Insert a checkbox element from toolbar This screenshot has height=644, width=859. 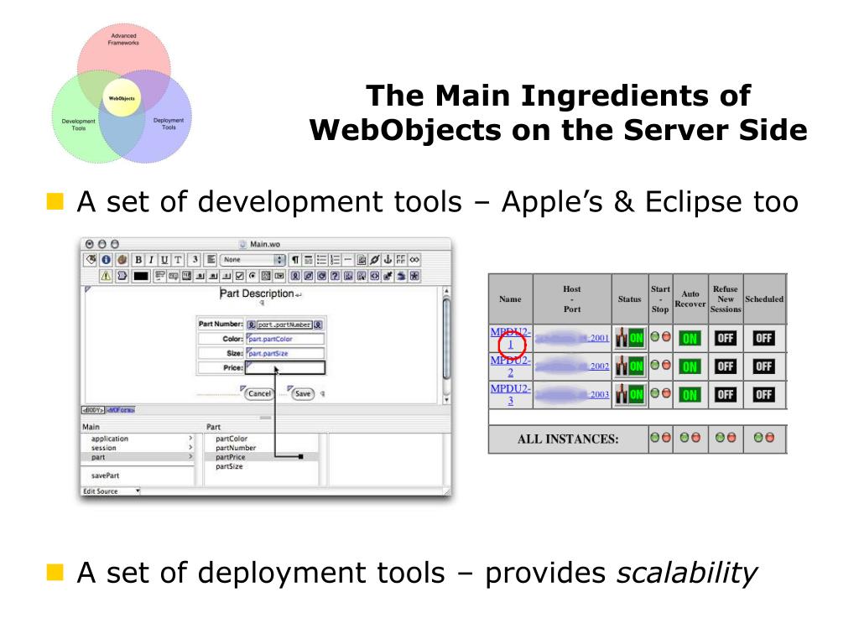point(239,276)
